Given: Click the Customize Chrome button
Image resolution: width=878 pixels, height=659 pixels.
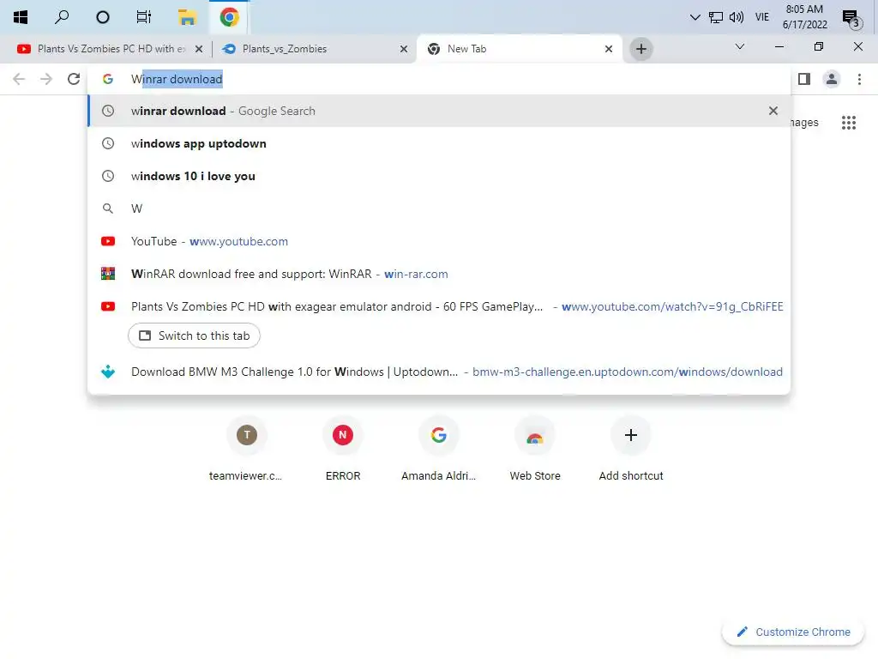Looking at the screenshot, I should coord(793,632).
